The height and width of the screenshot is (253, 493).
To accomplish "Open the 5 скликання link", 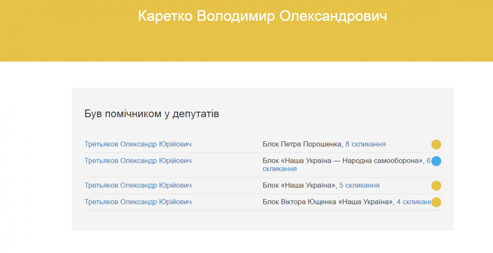I will [359, 185].
